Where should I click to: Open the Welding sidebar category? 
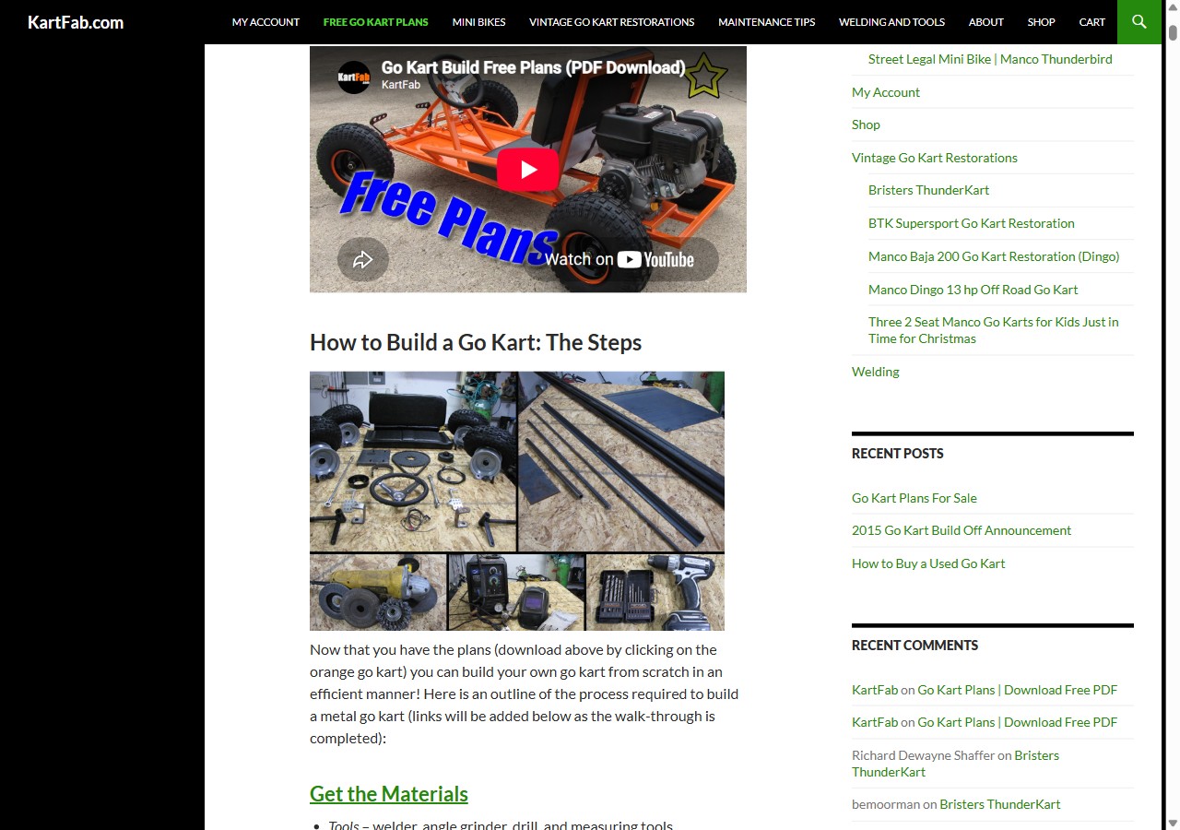pyautogui.click(x=875, y=372)
